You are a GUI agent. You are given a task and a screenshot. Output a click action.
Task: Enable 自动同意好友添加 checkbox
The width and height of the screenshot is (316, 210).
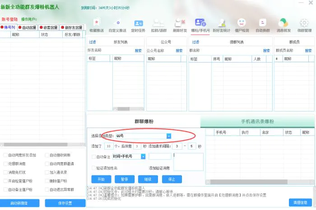point(5,155)
